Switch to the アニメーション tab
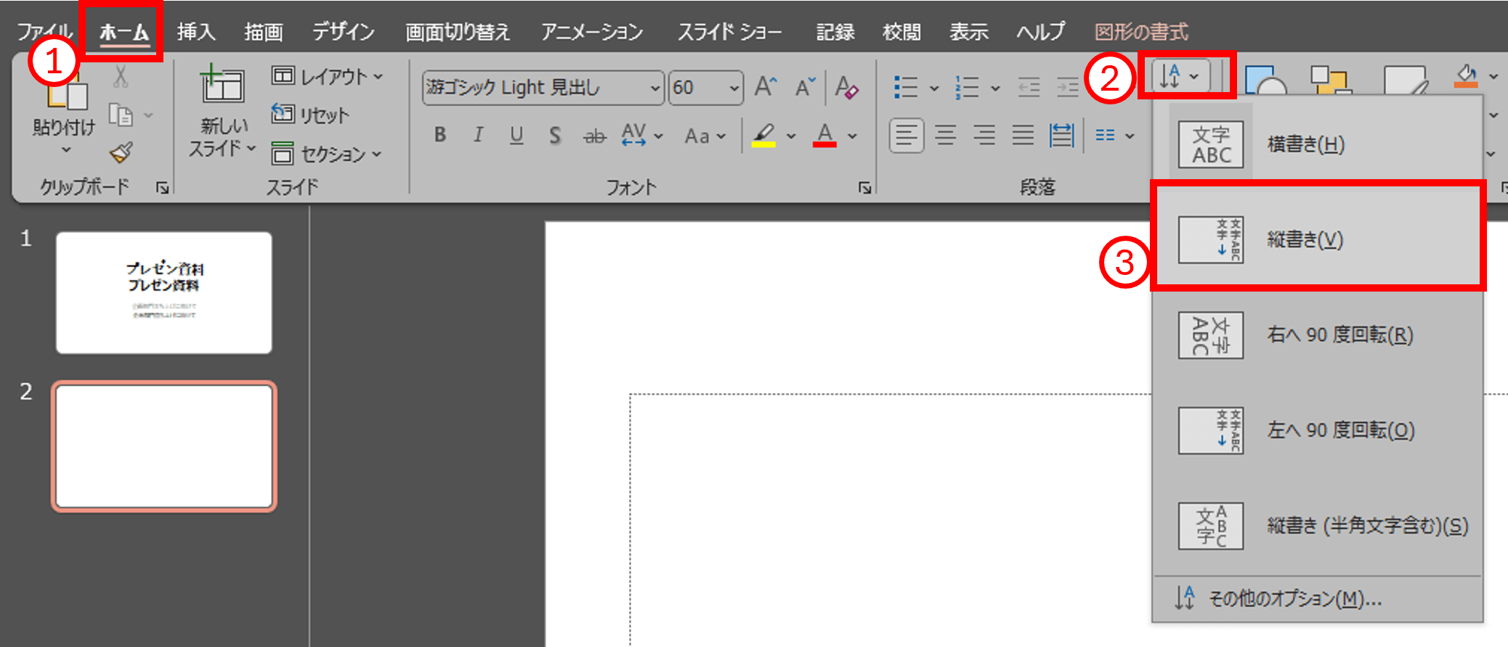Image resolution: width=1508 pixels, height=647 pixels. [x=592, y=32]
